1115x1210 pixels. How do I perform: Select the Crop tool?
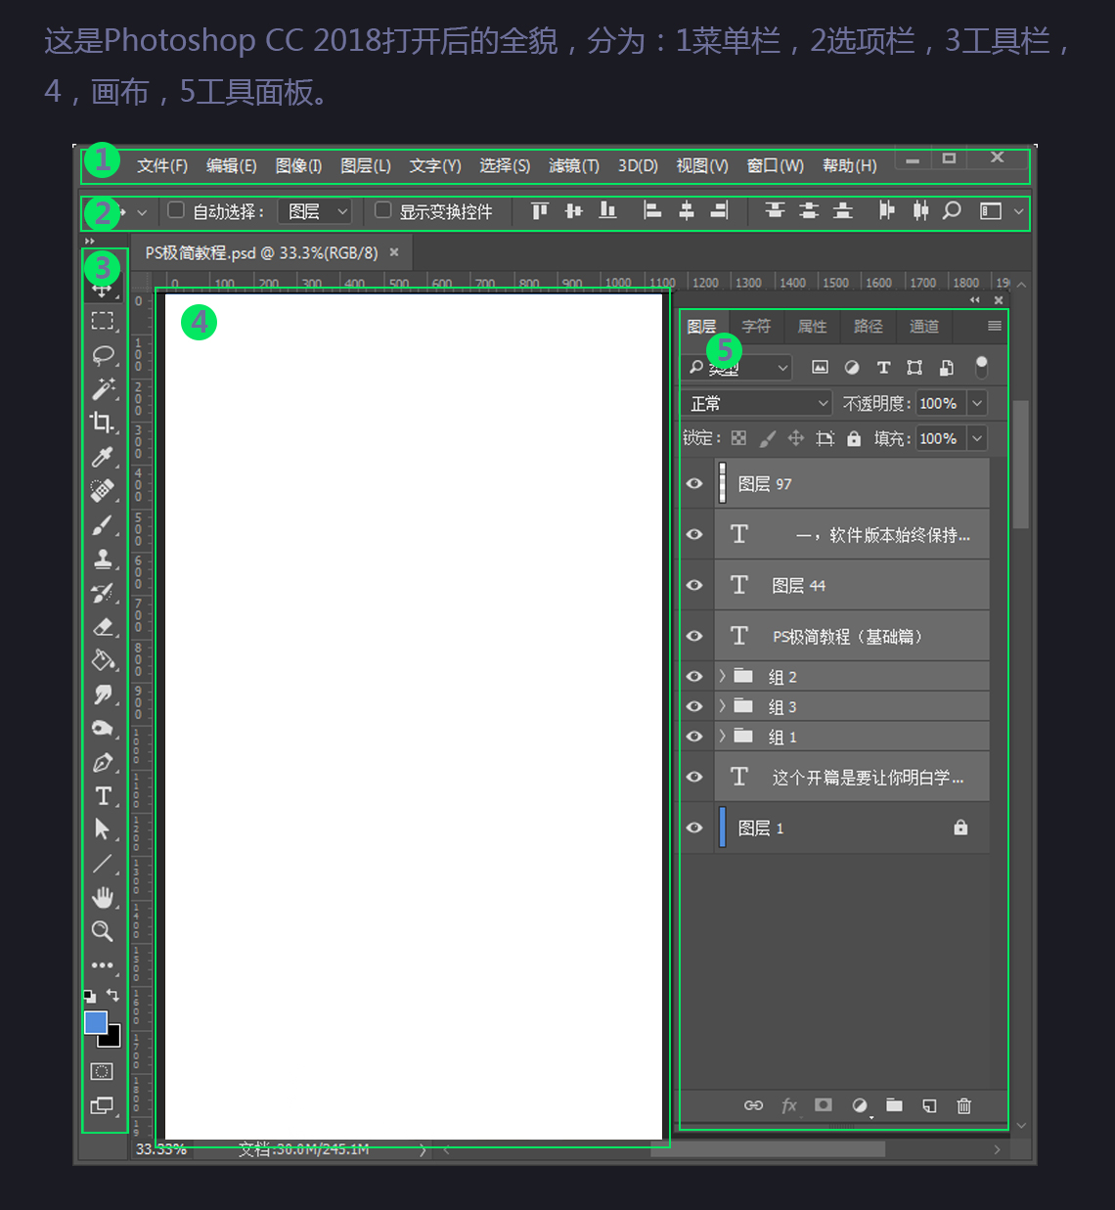click(x=103, y=423)
